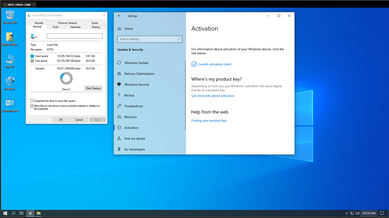Screen dimensions: 389x218
Task: Click the volume speaker tray icon
Action: coord(357,213)
